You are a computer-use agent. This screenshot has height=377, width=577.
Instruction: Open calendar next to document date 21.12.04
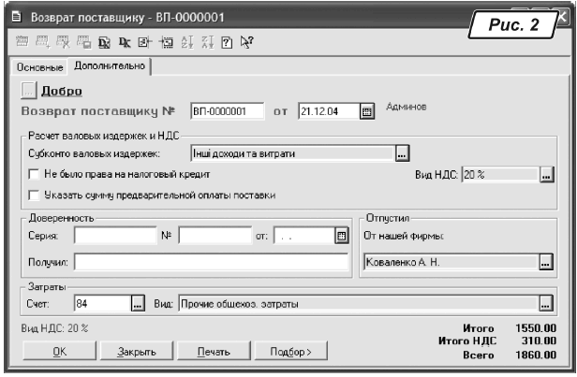367,111
